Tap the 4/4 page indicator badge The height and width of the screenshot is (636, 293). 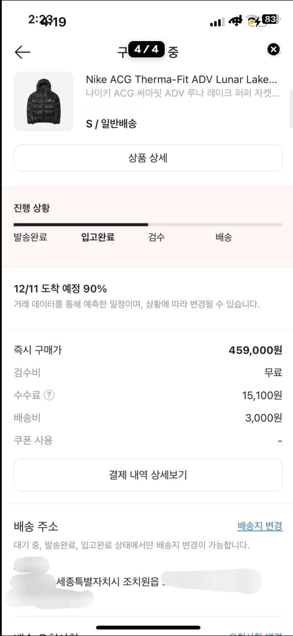146,50
